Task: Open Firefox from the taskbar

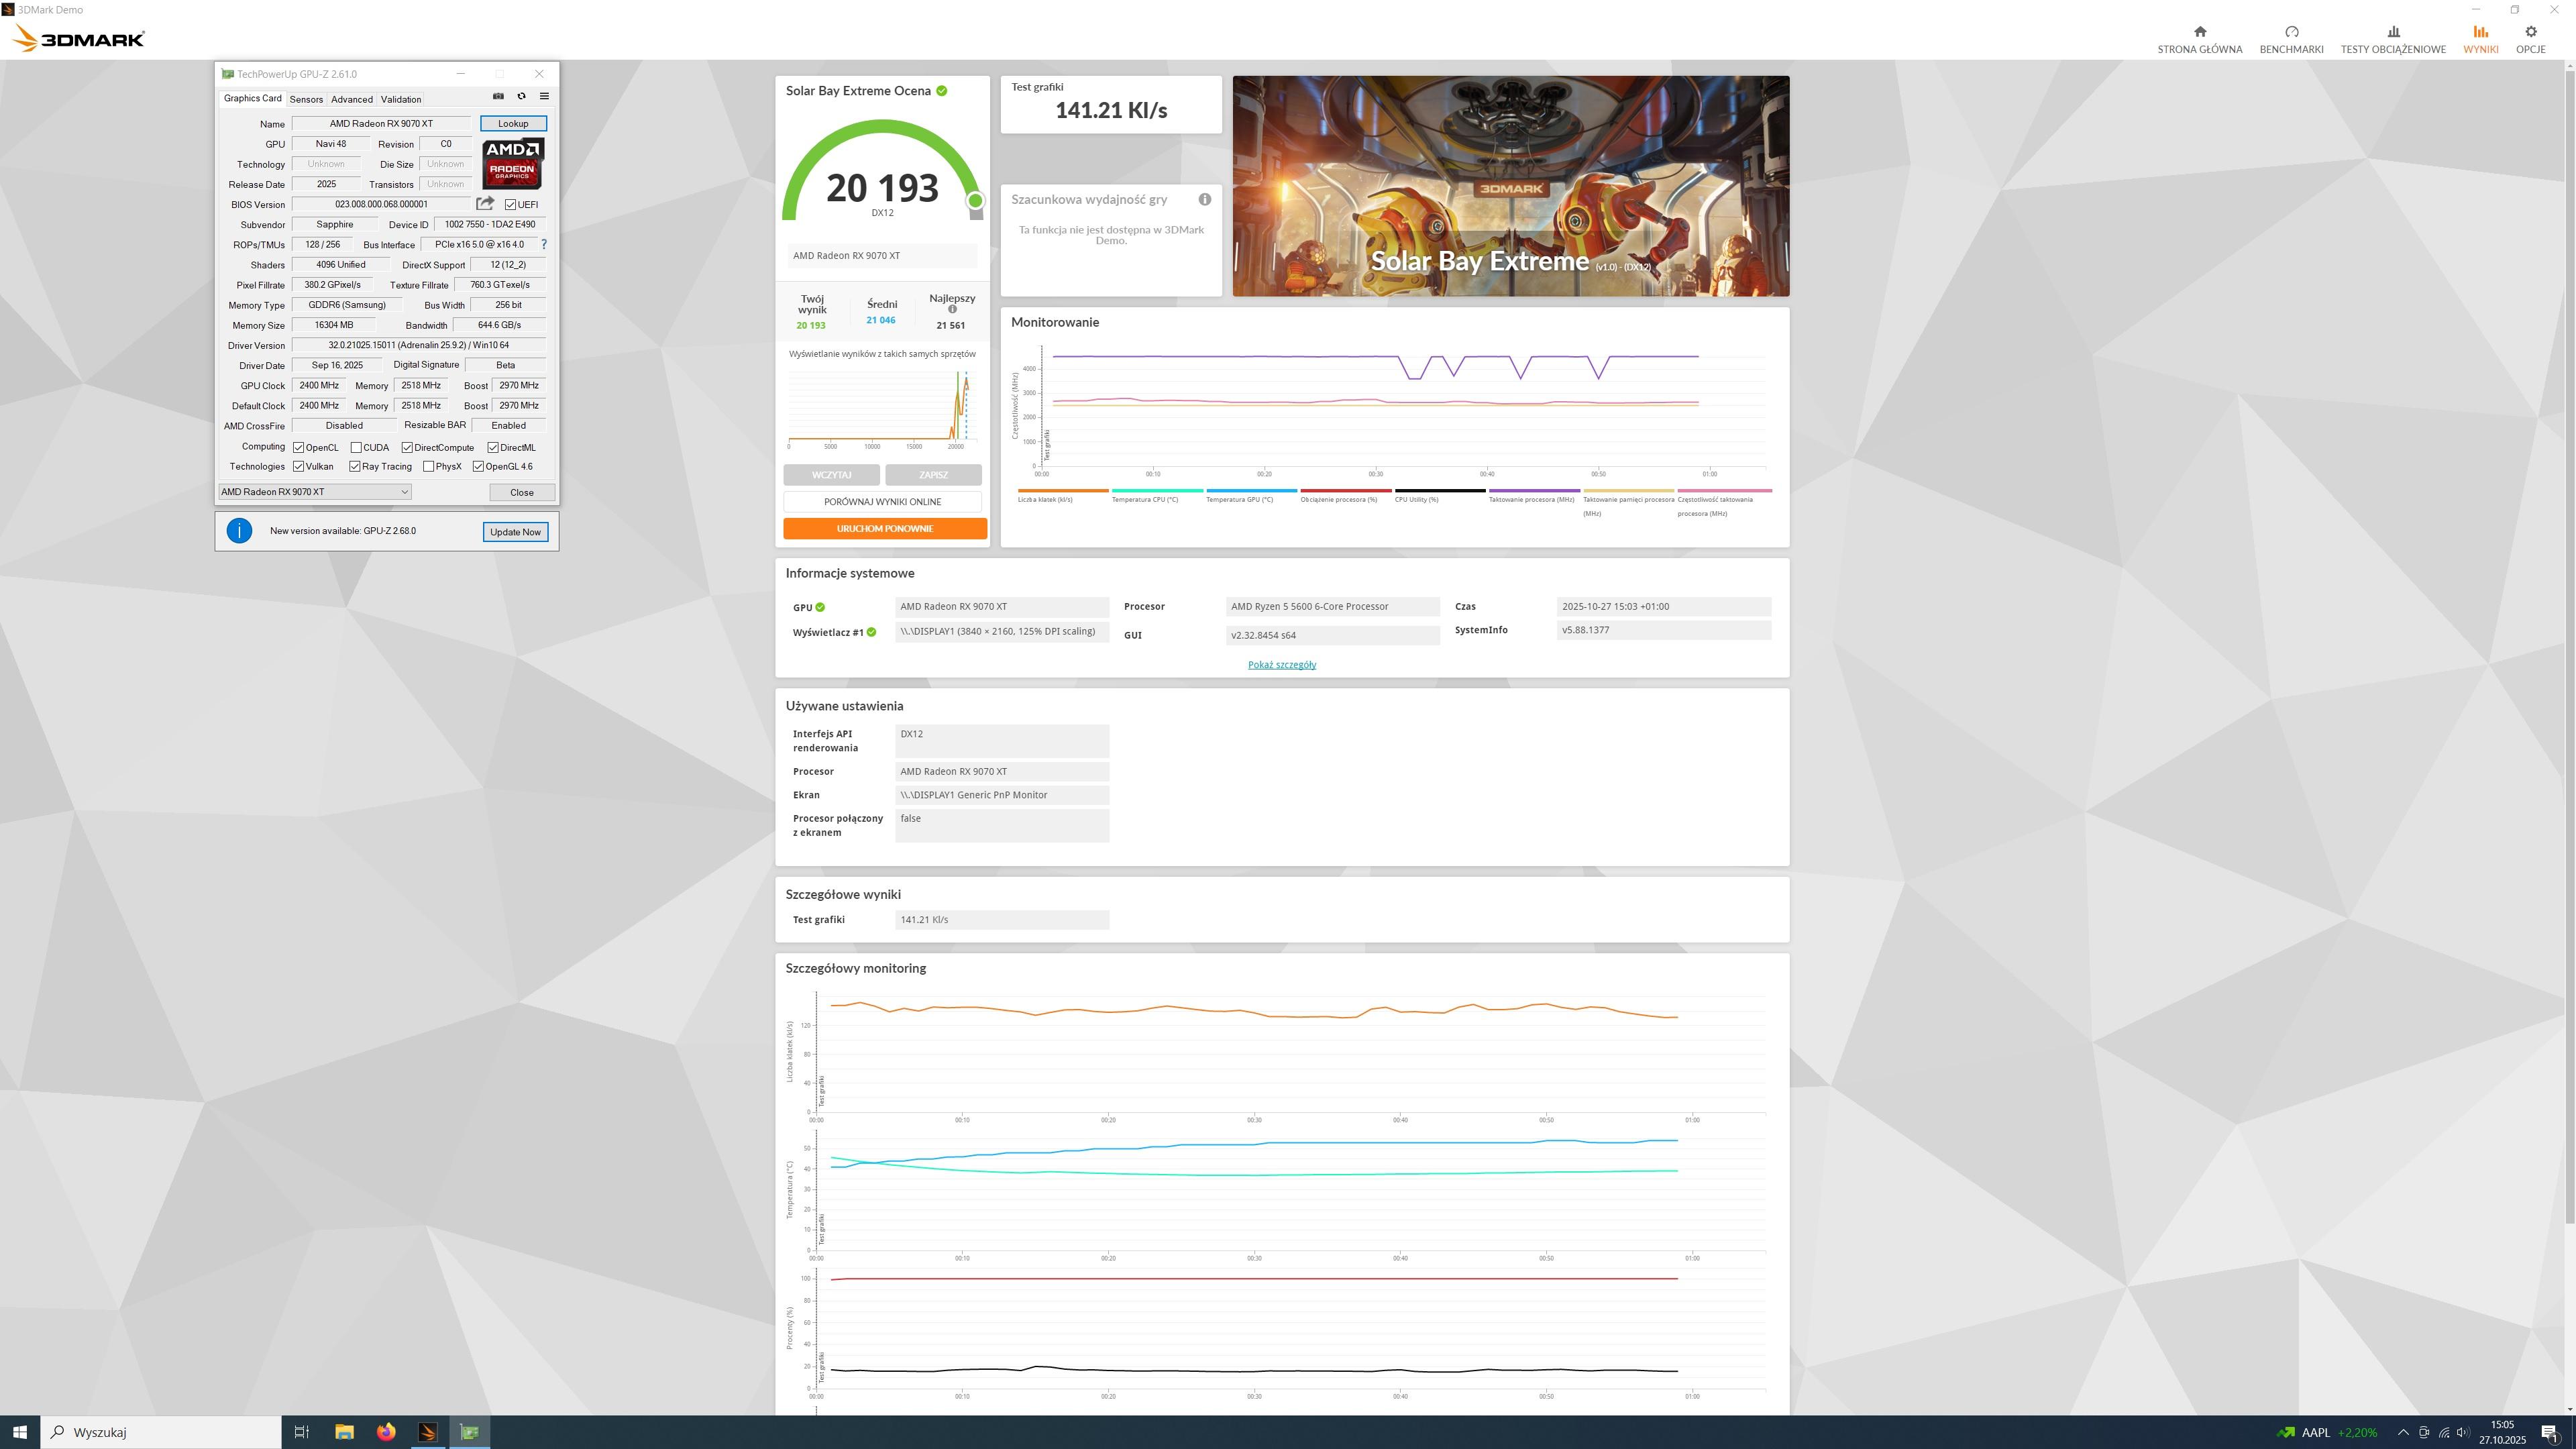Action: (386, 1432)
